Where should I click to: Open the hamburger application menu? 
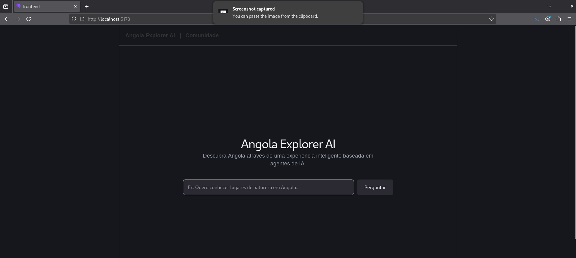(x=569, y=19)
